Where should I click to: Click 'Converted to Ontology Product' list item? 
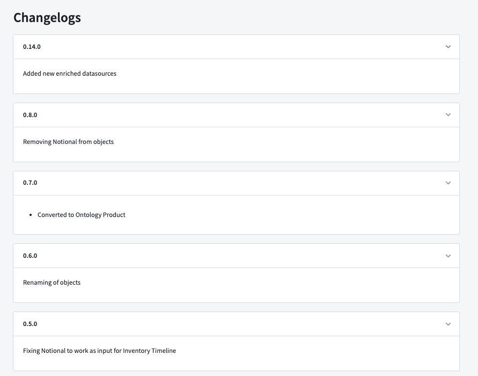coord(82,215)
